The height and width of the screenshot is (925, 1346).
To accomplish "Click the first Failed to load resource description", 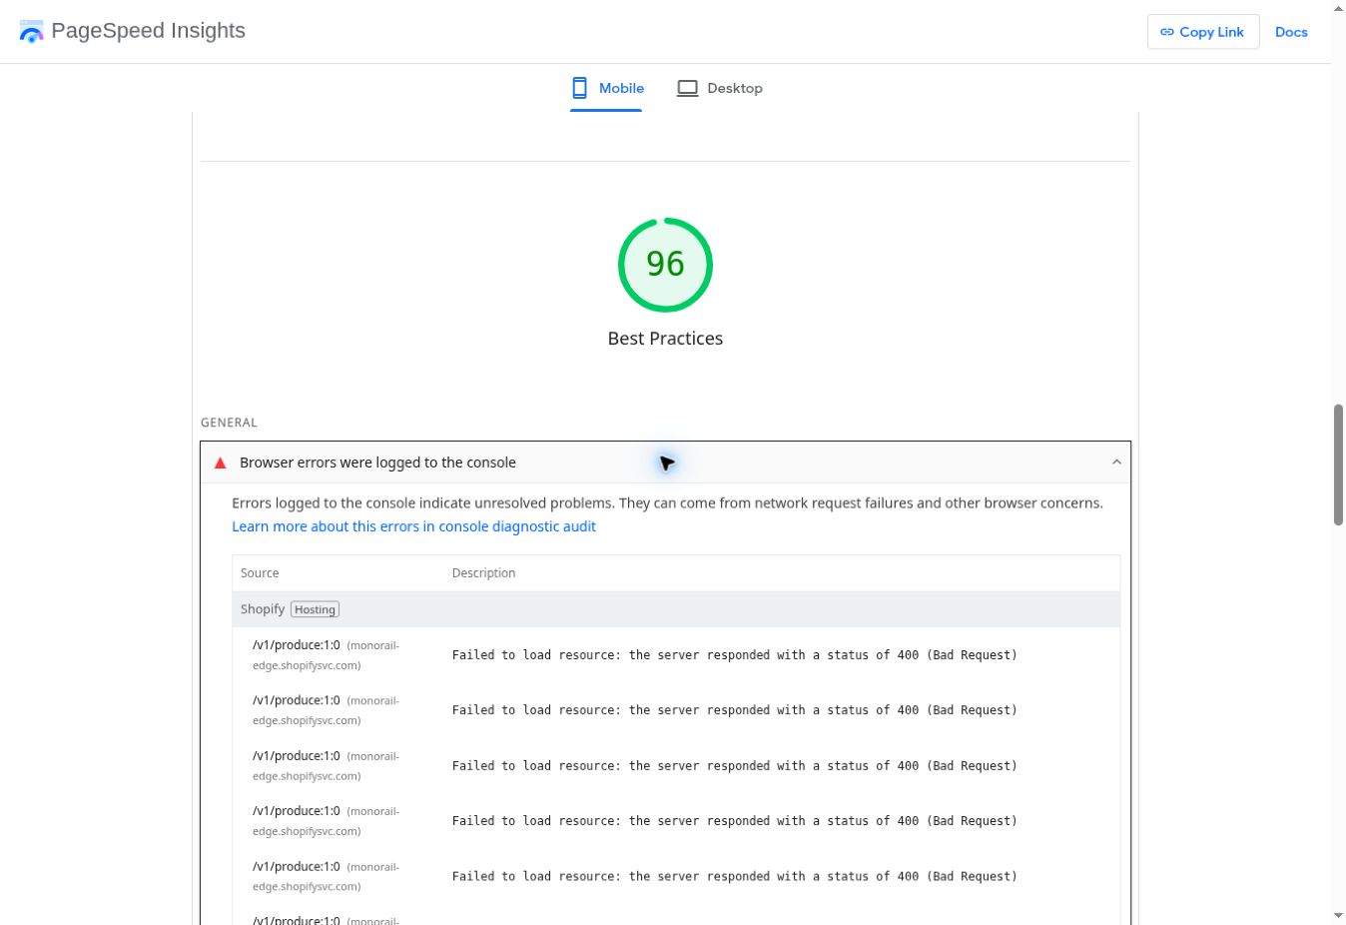I will 735,655.
